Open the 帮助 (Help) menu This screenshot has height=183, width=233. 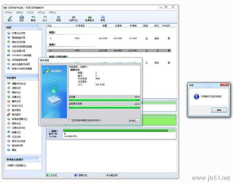[52, 12]
